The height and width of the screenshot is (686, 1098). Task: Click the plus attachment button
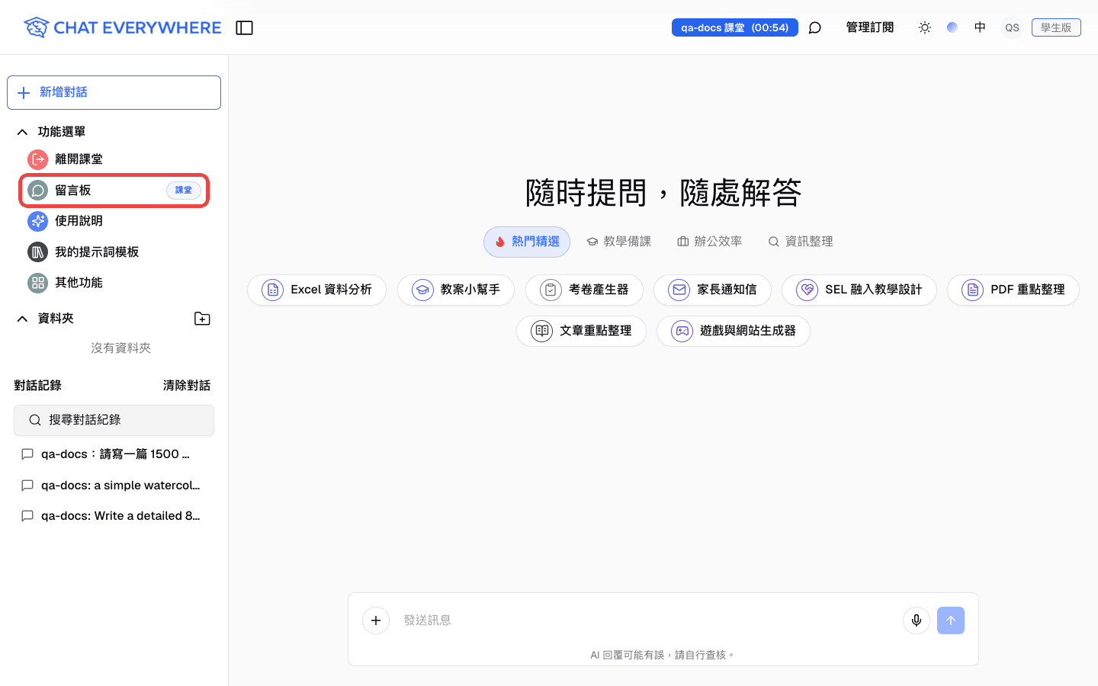coord(376,620)
